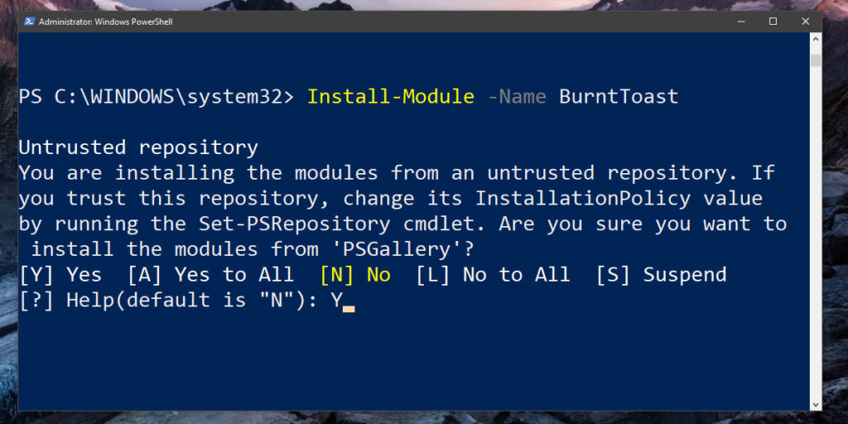This screenshot has width=848, height=424.
Task: Click the BurntToast module name
Action: (x=619, y=97)
